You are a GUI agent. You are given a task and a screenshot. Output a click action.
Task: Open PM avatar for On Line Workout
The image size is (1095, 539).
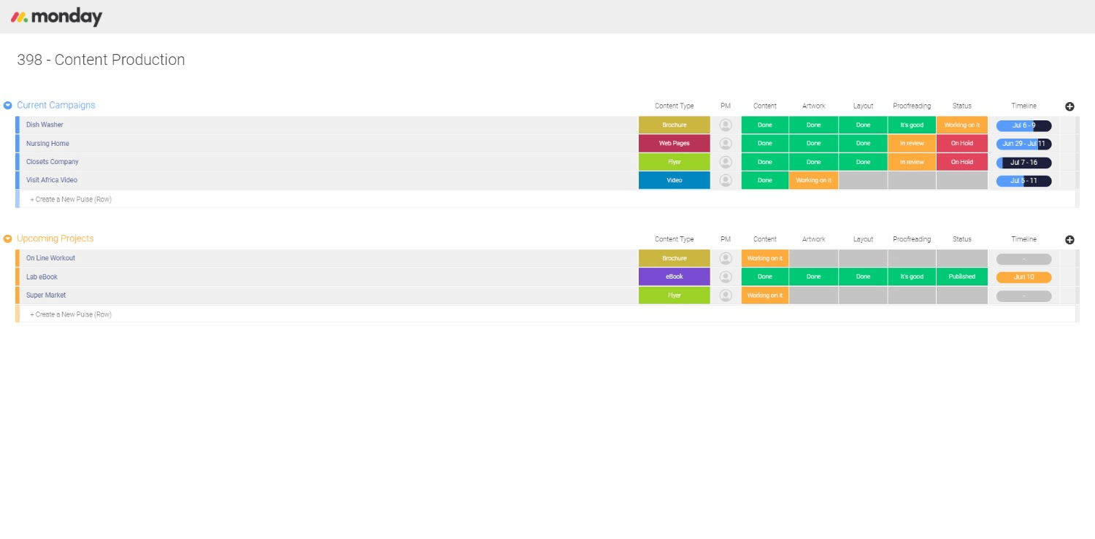[726, 258]
